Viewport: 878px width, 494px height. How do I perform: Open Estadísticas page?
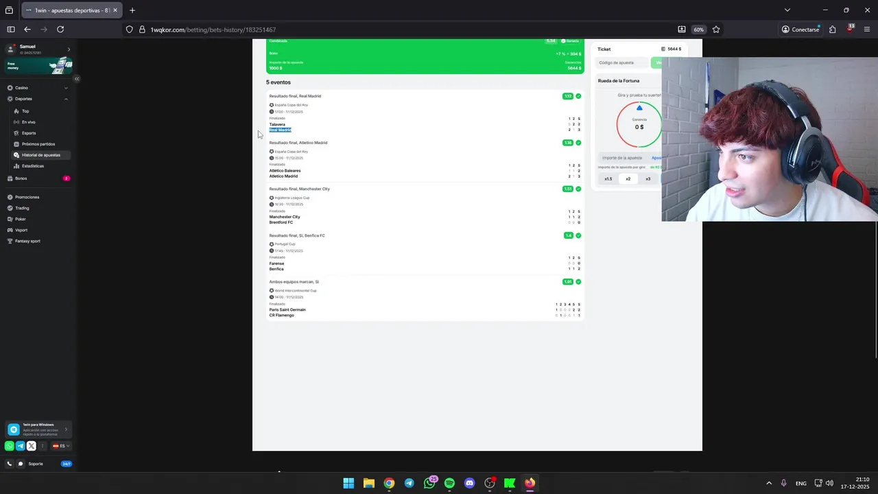point(32,166)
